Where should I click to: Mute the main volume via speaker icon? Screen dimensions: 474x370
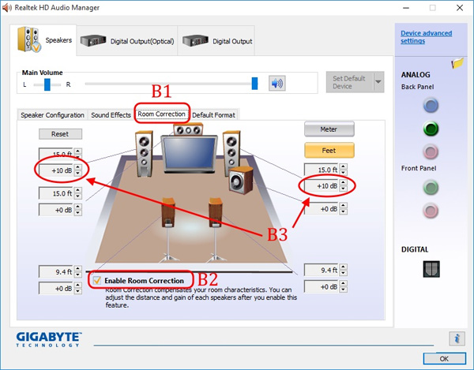coord(277,84)
